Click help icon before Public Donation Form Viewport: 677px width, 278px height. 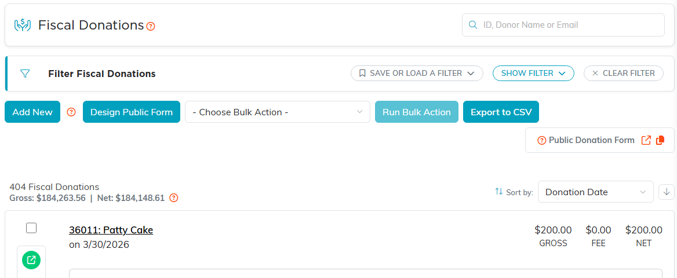(542, 140)
